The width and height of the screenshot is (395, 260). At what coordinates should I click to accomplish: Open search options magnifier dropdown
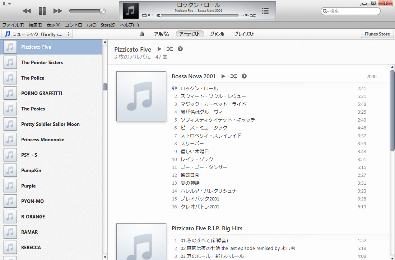326,11
